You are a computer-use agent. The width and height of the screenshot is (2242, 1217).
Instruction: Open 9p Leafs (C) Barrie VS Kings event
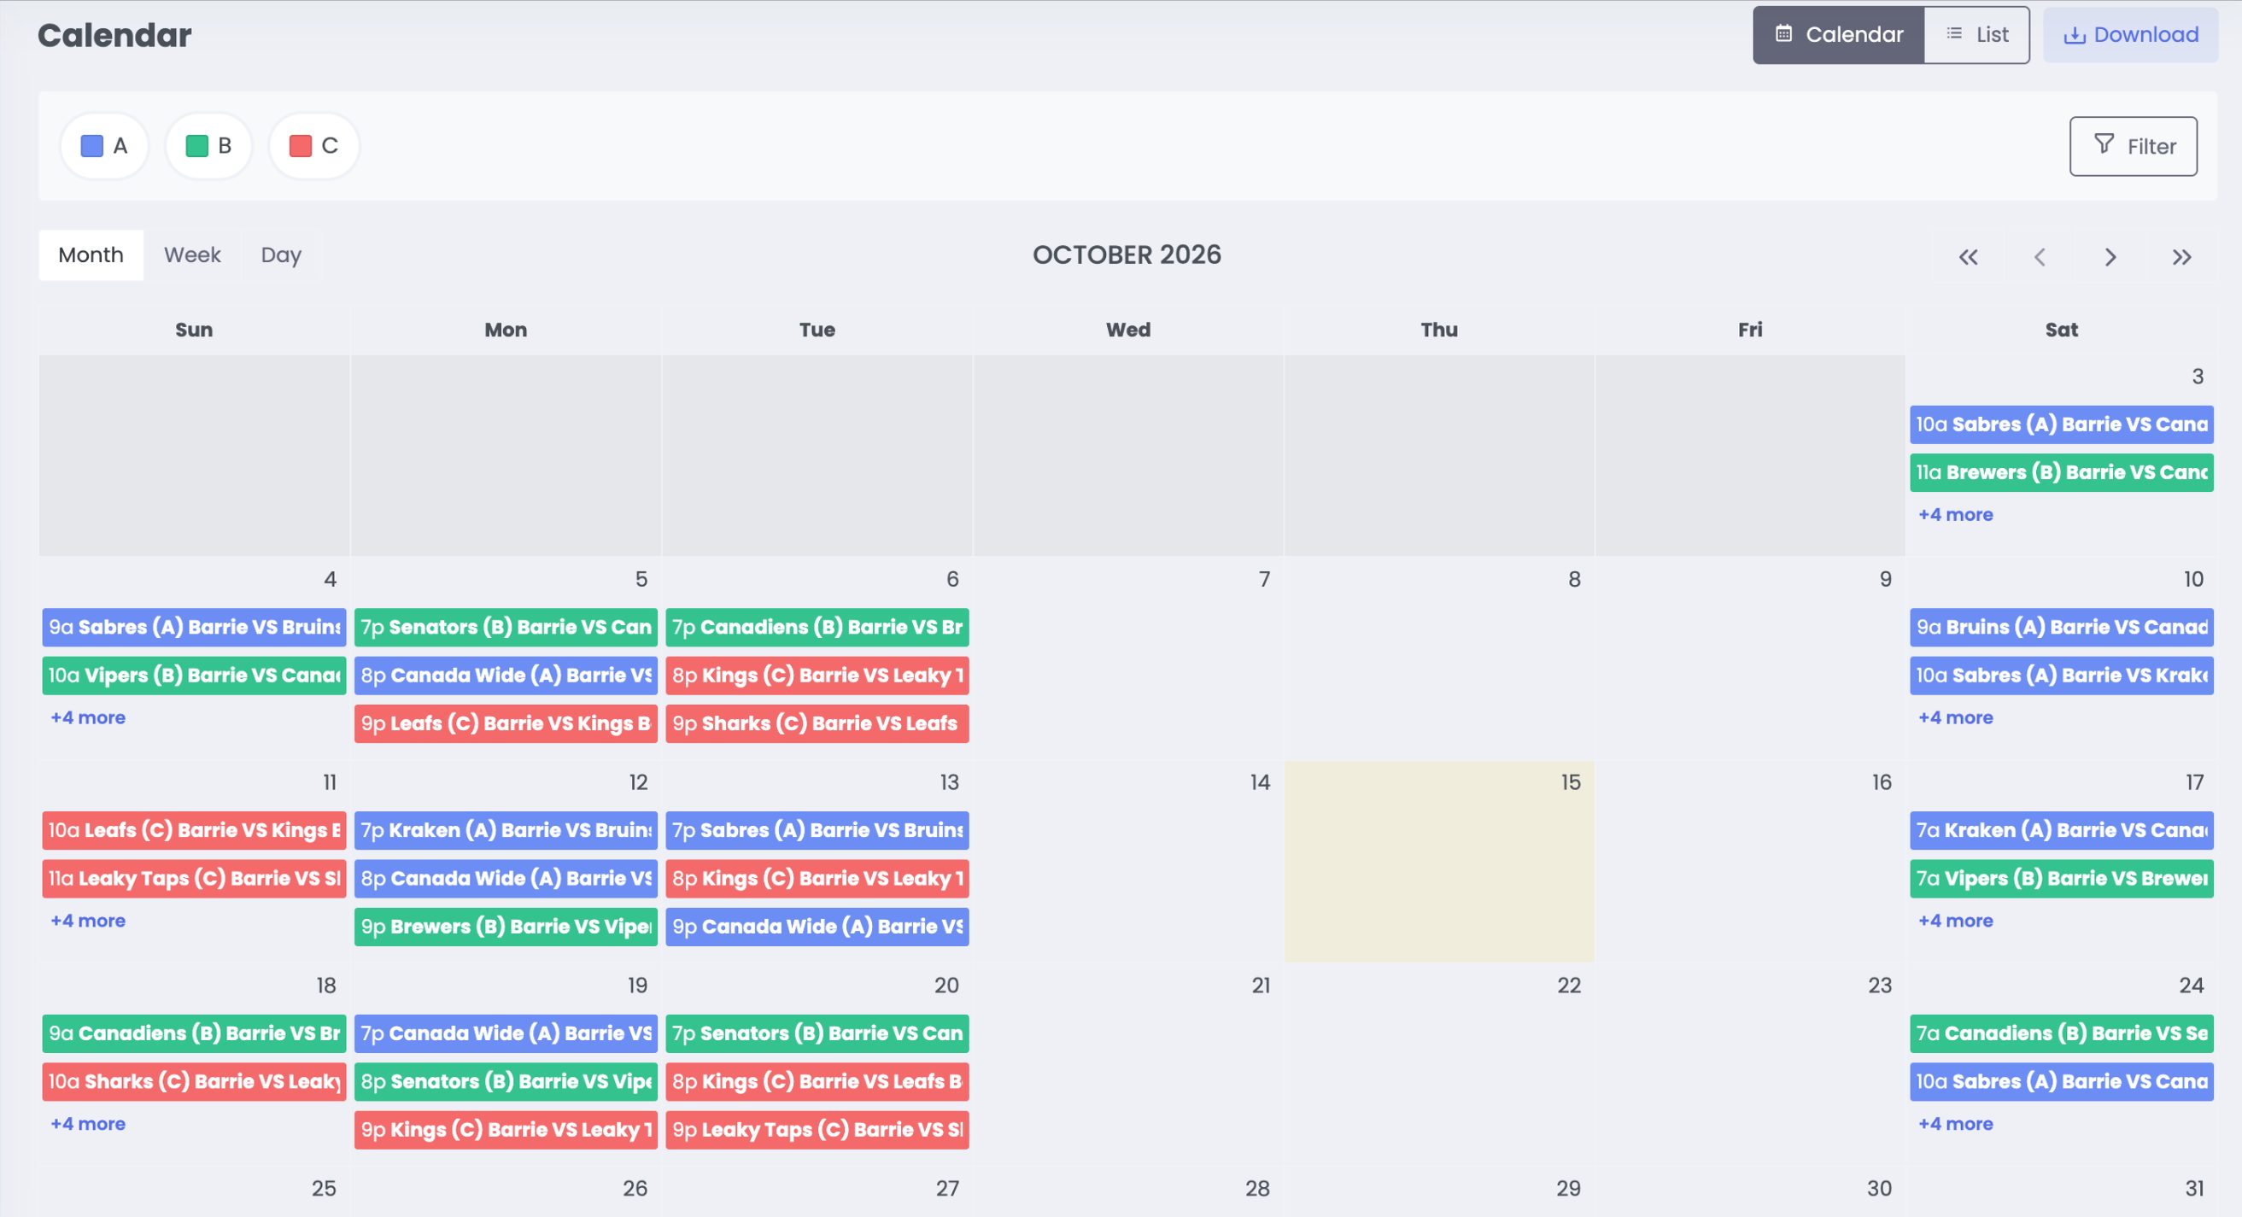[506, 723]
